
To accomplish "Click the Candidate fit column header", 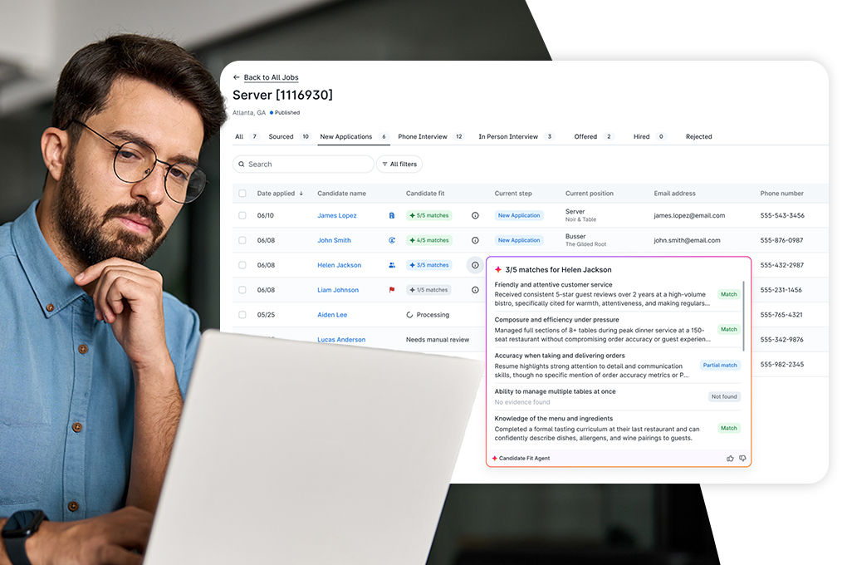I will 425,194.
